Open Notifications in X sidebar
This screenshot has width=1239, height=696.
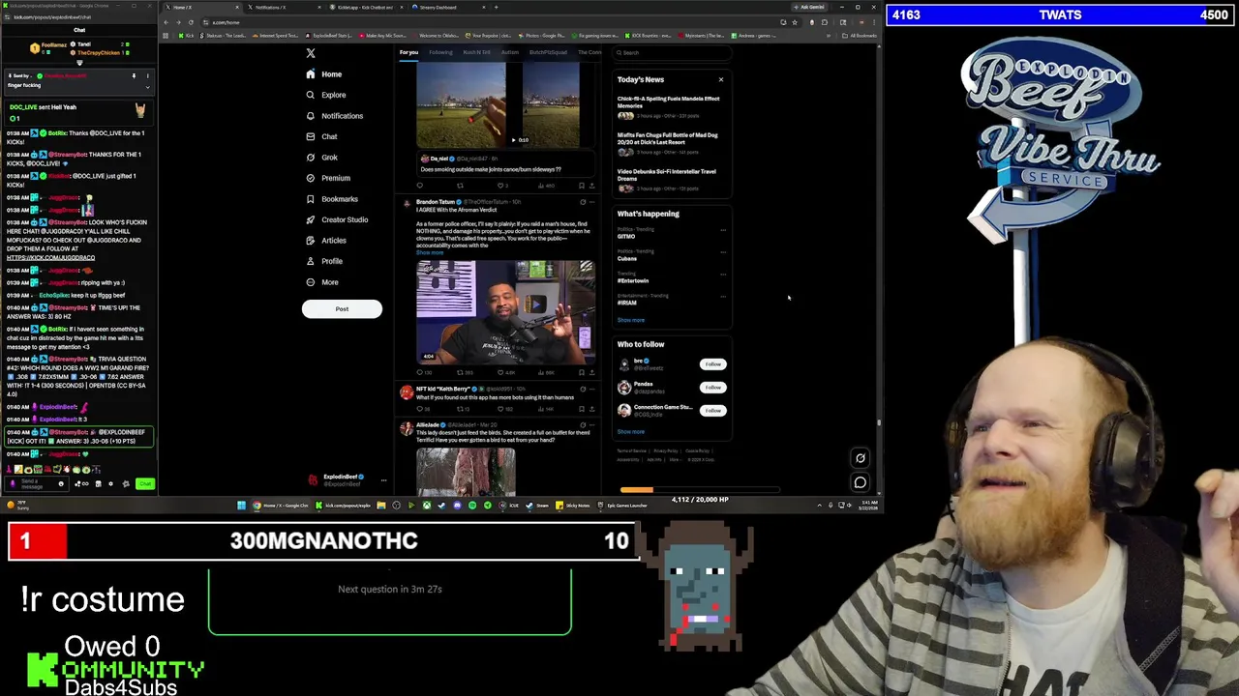click(x=335, y=116)
